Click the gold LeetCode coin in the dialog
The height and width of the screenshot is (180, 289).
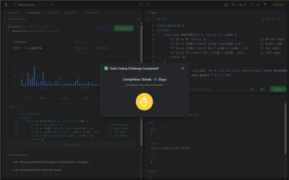[144, 102]
